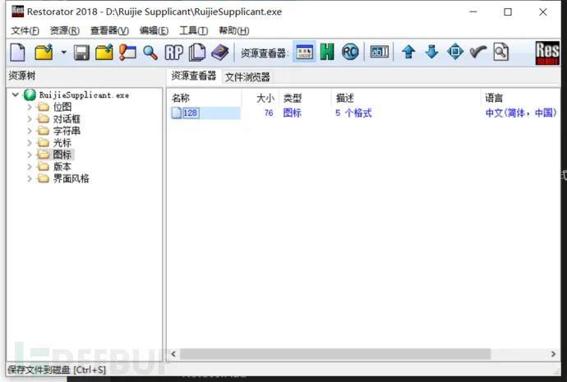Open the 帮助(H) menu
567x382 pixels.
(x=234, y=30)
